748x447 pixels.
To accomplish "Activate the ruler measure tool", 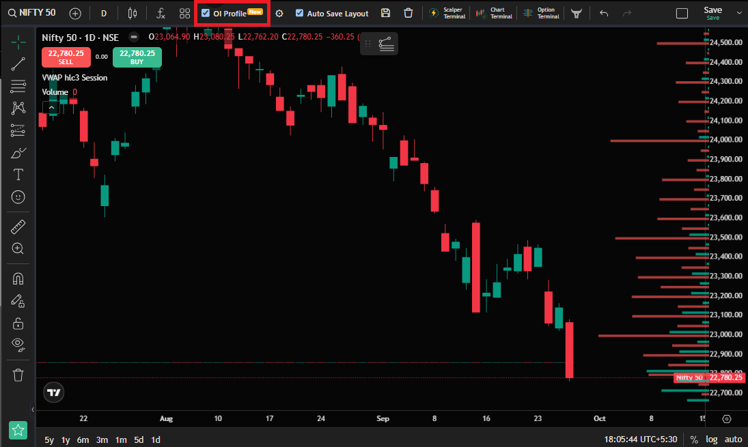I will tap(18, 227).
